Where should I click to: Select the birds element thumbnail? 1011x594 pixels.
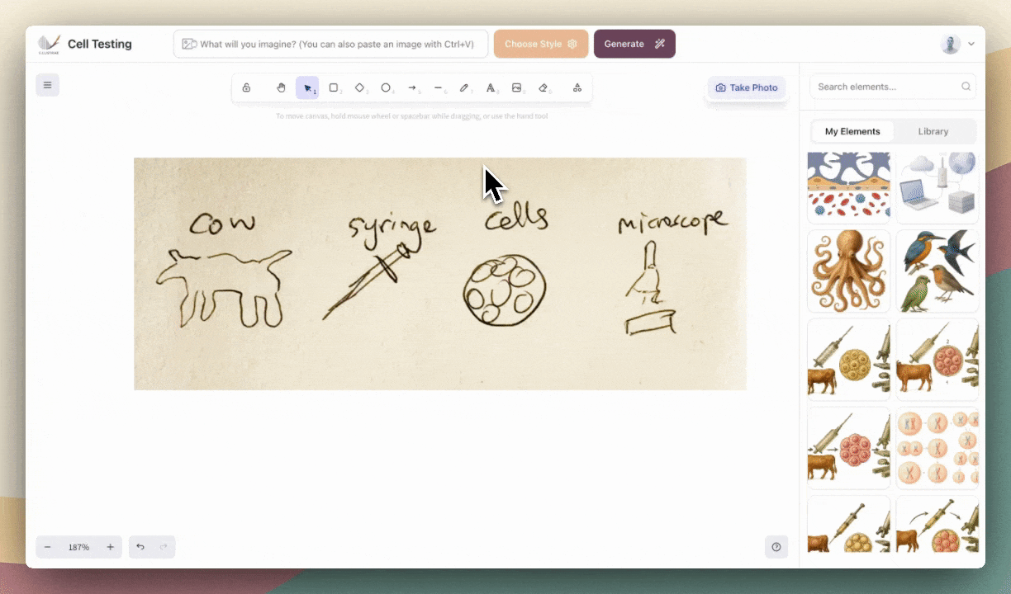pyautogui.click(x=937, y=271)
